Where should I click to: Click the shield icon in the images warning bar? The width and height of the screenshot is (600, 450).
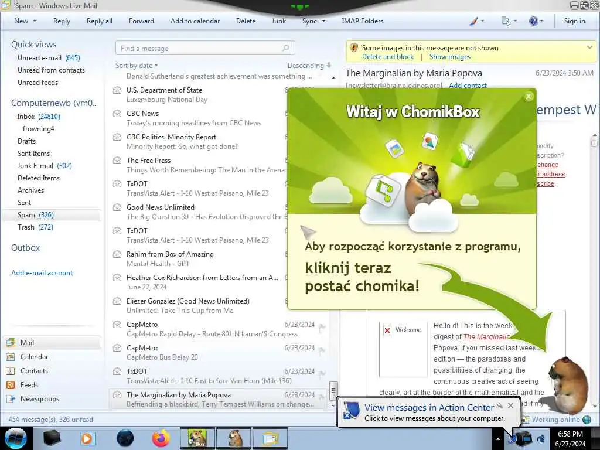(x=354, y=48)
